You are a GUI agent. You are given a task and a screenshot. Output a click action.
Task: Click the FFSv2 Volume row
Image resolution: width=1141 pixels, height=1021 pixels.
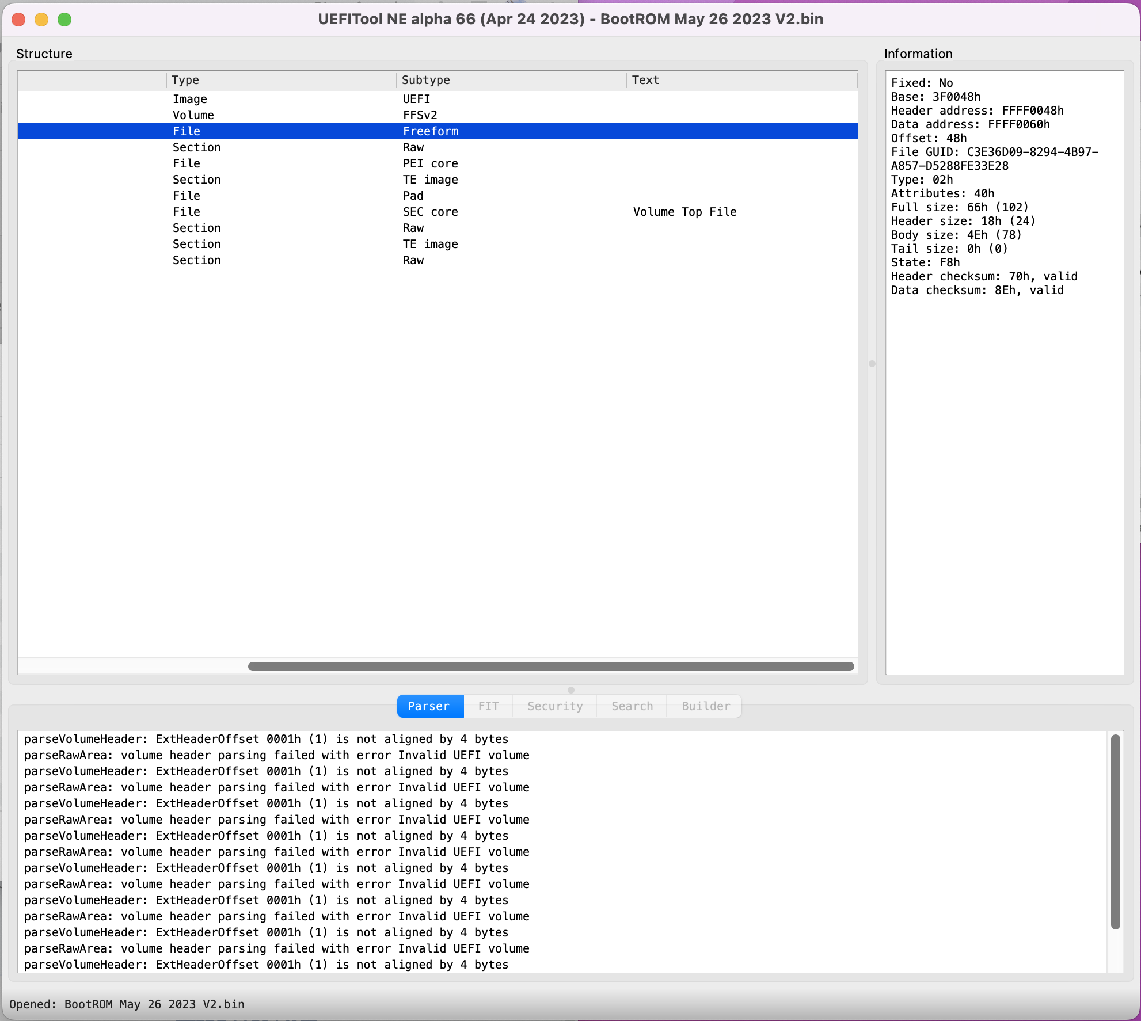click(420, 115)
